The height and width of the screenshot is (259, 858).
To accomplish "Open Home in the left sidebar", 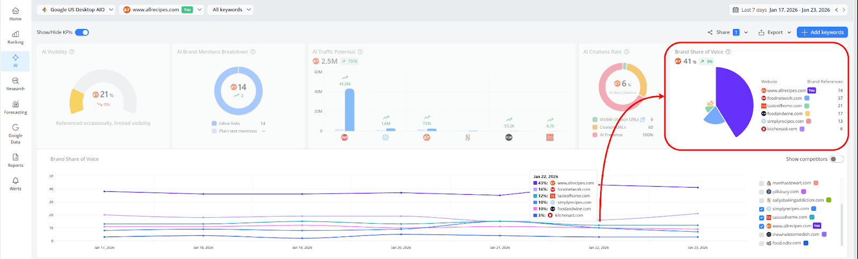I will [x=16, y=14].
